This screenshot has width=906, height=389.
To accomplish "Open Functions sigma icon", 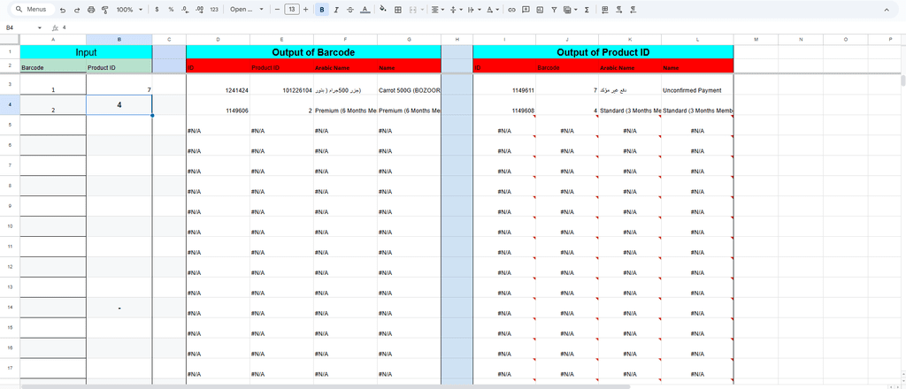I will pyautogui.click(x=587, y=10).
